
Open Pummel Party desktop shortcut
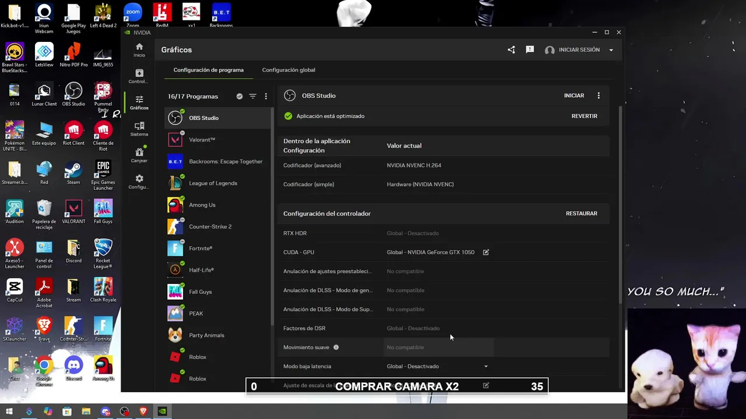[103, 97]
